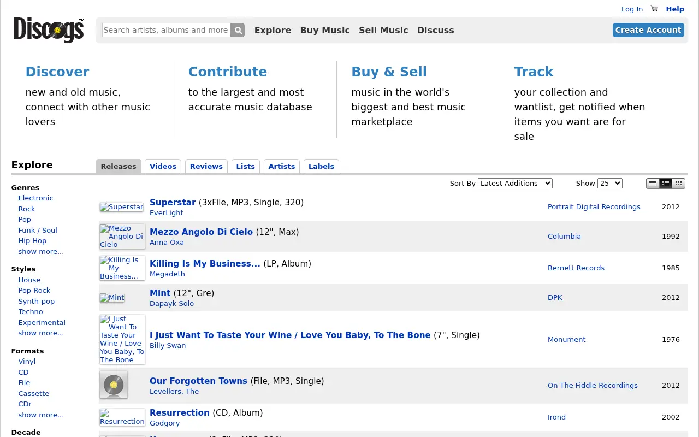This screenshot has height=437, width=699.
Task: Expand show more under Styles
Action: (x=41, y=333)
